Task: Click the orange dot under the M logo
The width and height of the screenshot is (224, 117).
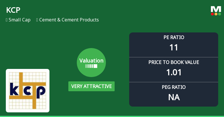Action: pos(216,14)
